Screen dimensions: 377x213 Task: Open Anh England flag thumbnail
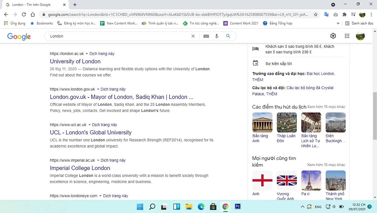262,180
